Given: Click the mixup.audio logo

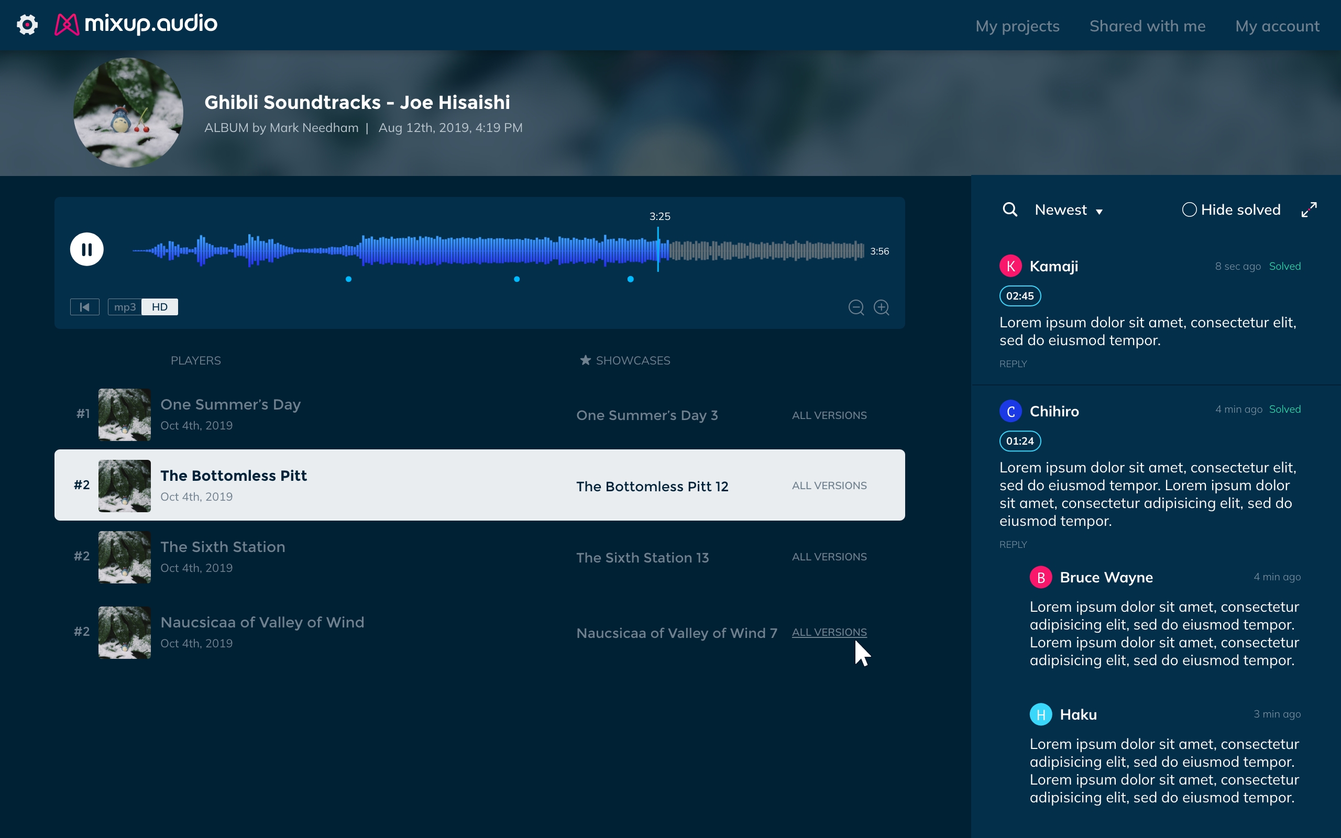Looking at the screenshot, I should 136,24.
